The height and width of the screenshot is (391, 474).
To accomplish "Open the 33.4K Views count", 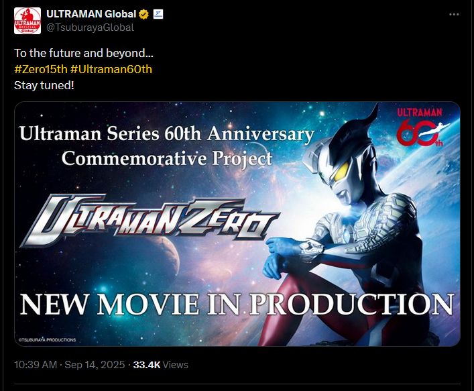I will point(160,365).
